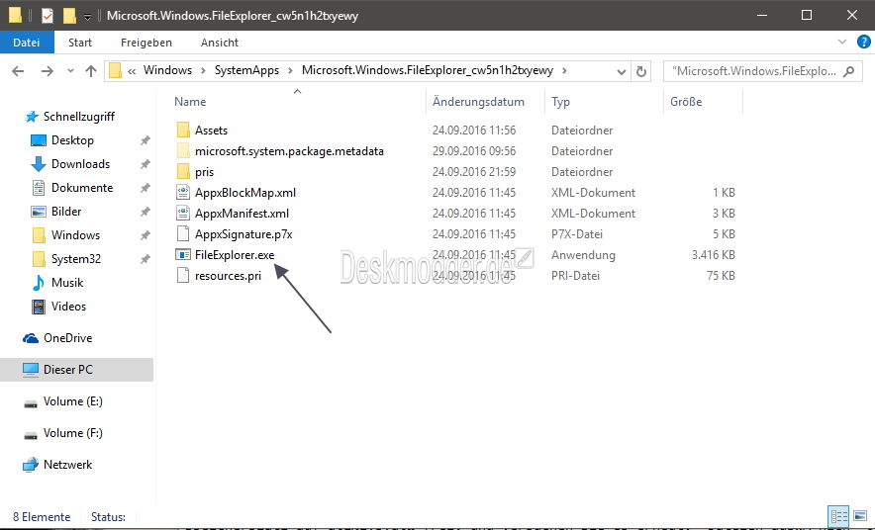The height and width of the screenshot is (530, 875).
Task: Select the pris folder icon
Action: coord(183,172)
